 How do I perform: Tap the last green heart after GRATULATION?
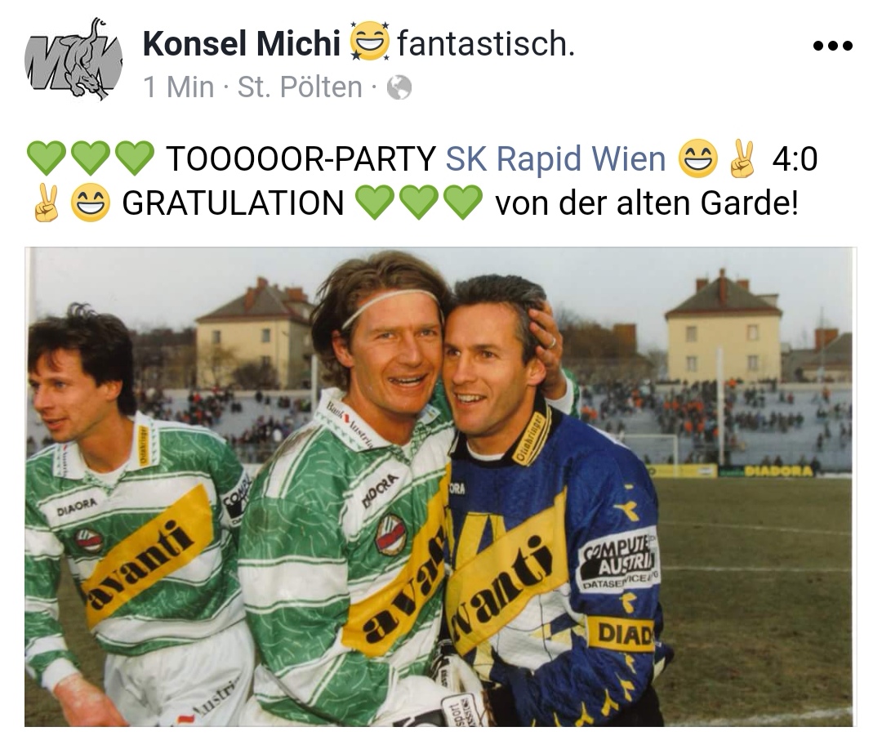(464, 203)
